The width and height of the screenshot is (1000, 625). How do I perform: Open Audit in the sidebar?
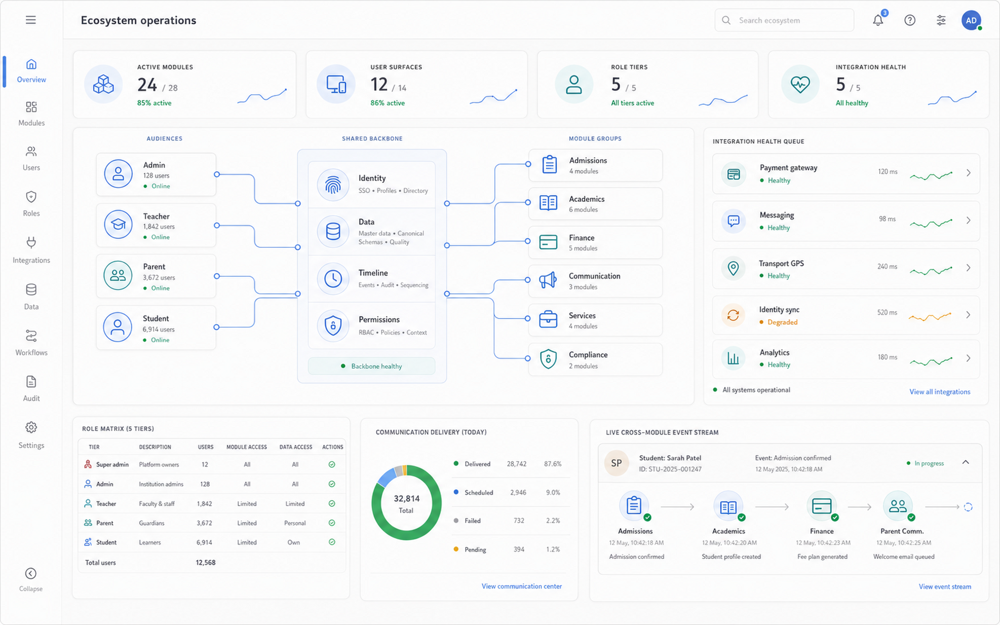(31, 389)
